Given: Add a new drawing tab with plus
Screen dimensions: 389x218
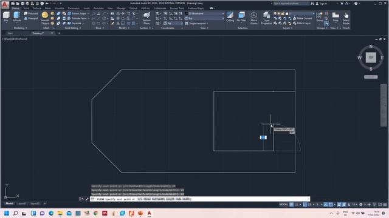Looking at the screenshot, I should click(59, 33).
